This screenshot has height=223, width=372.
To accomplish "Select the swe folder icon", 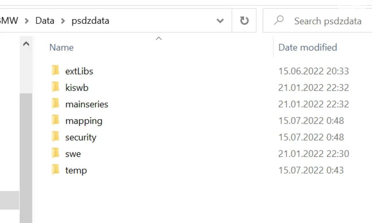I will click(55, 153).
